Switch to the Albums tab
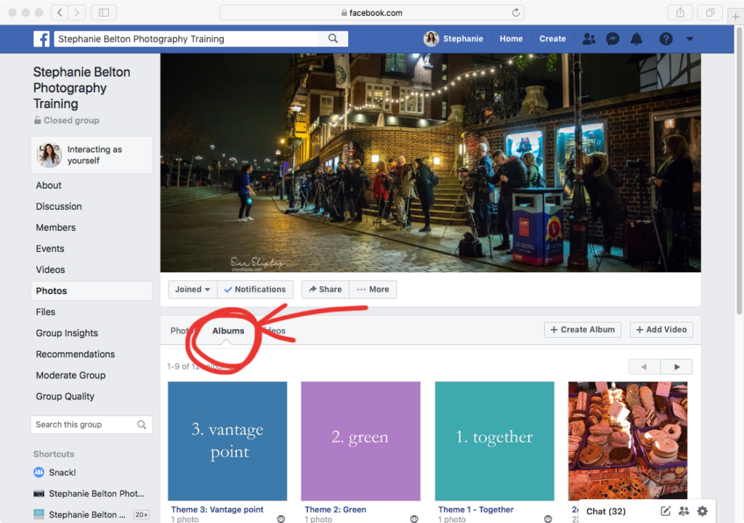This screenshot has height=523, width=744. [228, 331]
